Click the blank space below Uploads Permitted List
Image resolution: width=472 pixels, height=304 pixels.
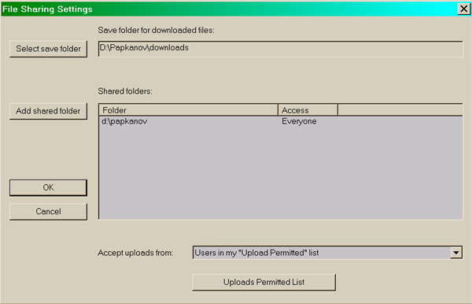tap(264, 297)
